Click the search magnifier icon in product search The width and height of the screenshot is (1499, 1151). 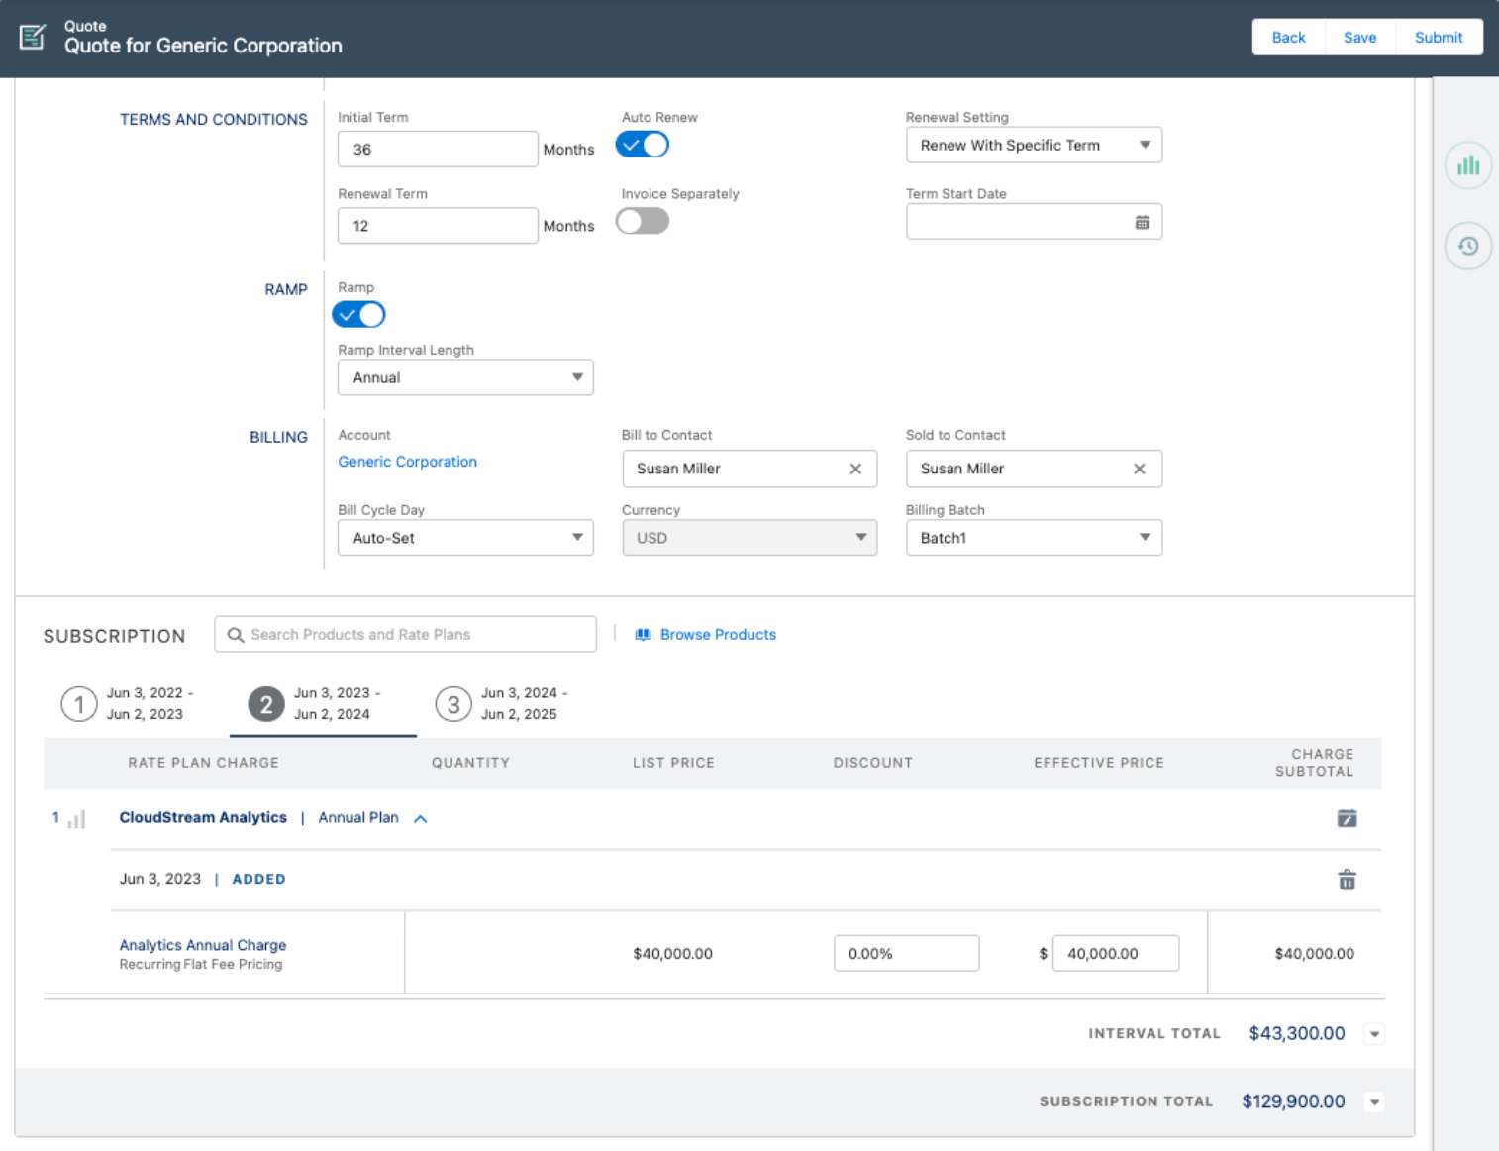(236, 635)
